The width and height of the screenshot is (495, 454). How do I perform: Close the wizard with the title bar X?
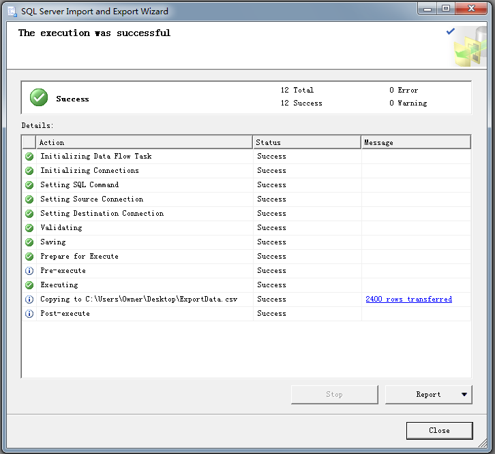(x=471, y=9)
